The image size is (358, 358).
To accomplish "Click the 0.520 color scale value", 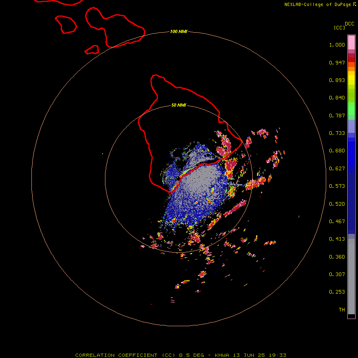I will [337, 204].
